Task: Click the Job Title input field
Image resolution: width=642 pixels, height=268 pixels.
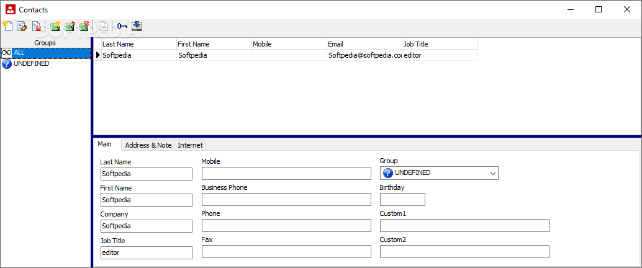Action: tap(146, 252)
